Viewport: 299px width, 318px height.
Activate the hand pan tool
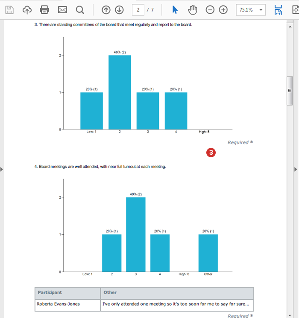point(193,10)
